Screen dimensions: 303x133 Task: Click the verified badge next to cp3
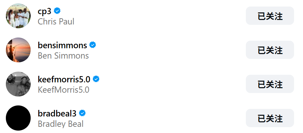coord(57,11)
